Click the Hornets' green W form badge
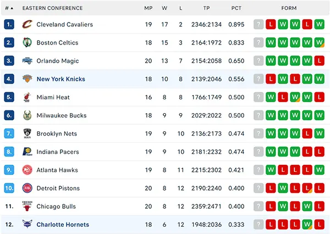This screenshot has height=234, width=330. coord(307,225)
